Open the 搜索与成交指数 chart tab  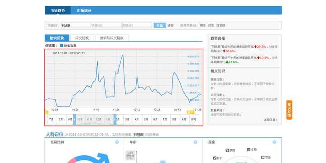point(112,38)
